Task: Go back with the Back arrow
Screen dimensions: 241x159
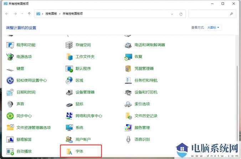Action: [x=7, y=14]
